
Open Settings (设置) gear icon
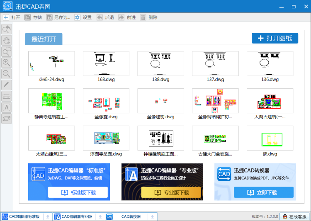click(77, 17)
